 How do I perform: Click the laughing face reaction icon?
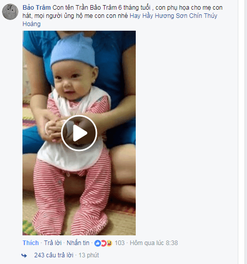click(109, 243)
